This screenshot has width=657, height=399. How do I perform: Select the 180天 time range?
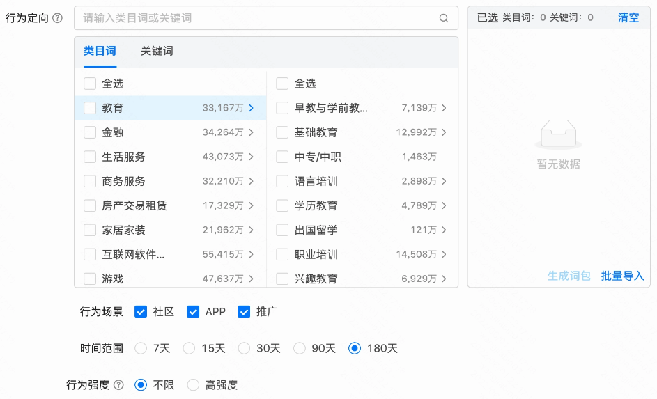[x=355, y=348]
